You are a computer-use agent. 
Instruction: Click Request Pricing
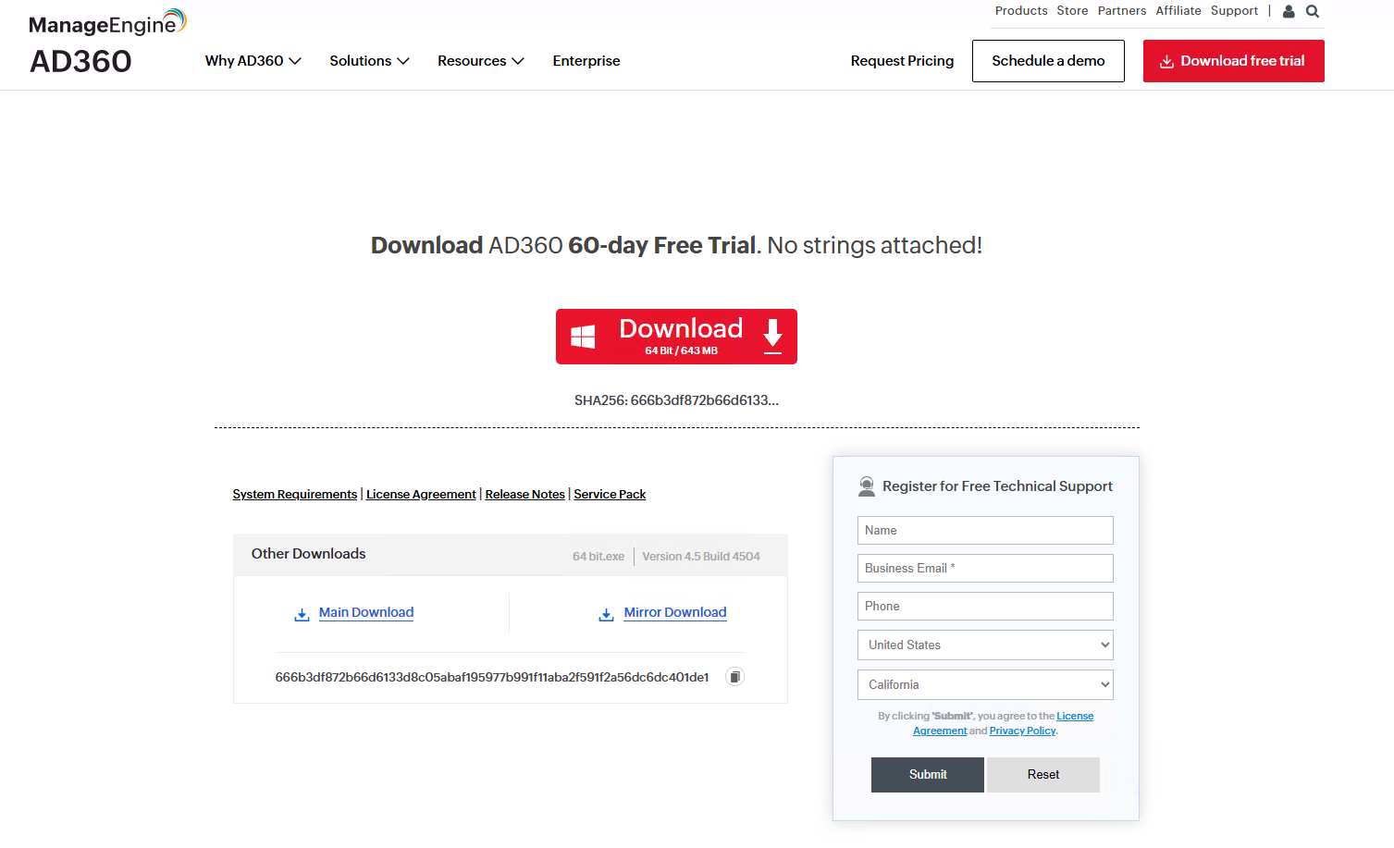[902, 61]
